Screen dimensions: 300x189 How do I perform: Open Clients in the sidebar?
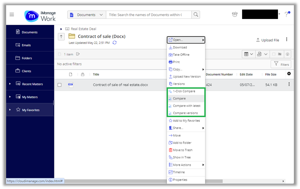(30, 71)
